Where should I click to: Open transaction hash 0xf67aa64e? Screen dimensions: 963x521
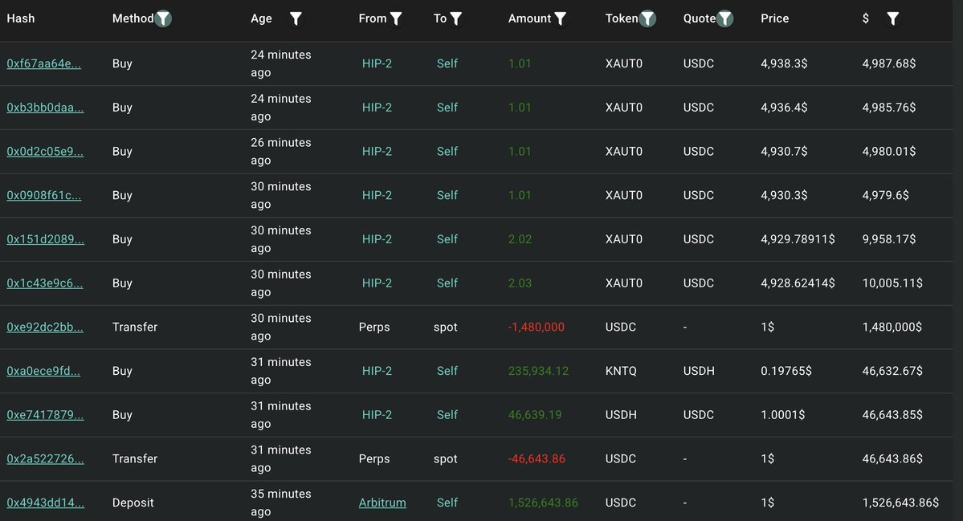[44, 63]
